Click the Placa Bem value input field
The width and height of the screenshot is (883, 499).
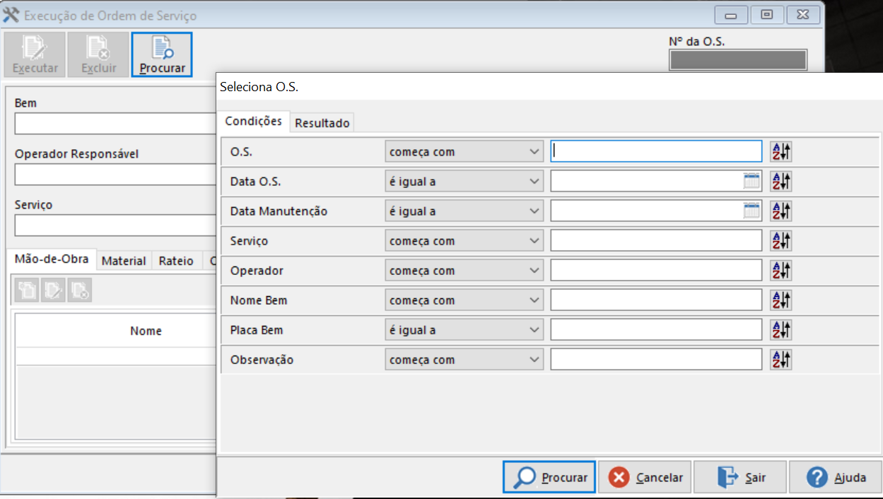[656, 329]
